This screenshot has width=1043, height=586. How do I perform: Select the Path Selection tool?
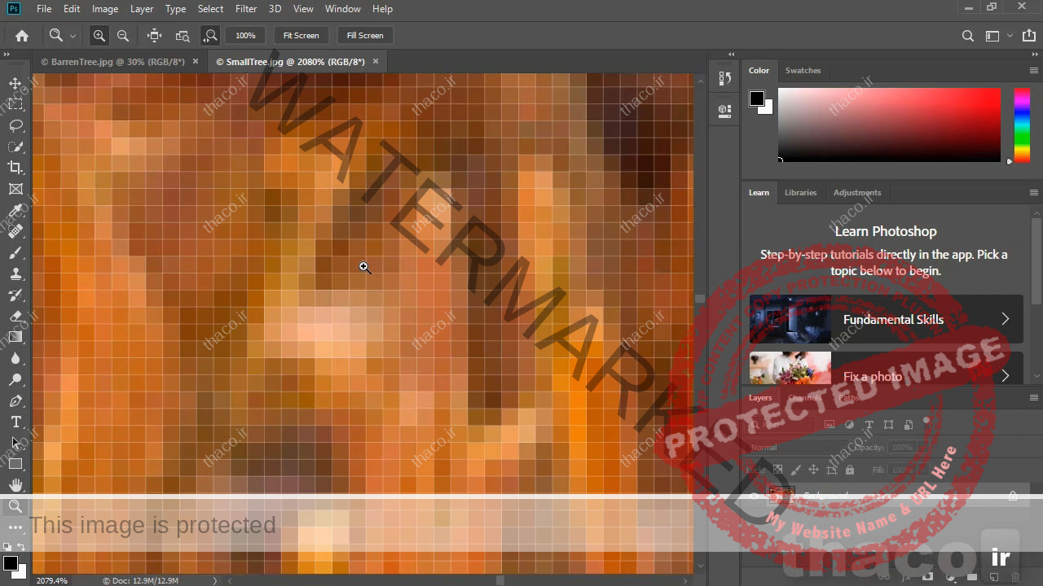click(15, 443)
